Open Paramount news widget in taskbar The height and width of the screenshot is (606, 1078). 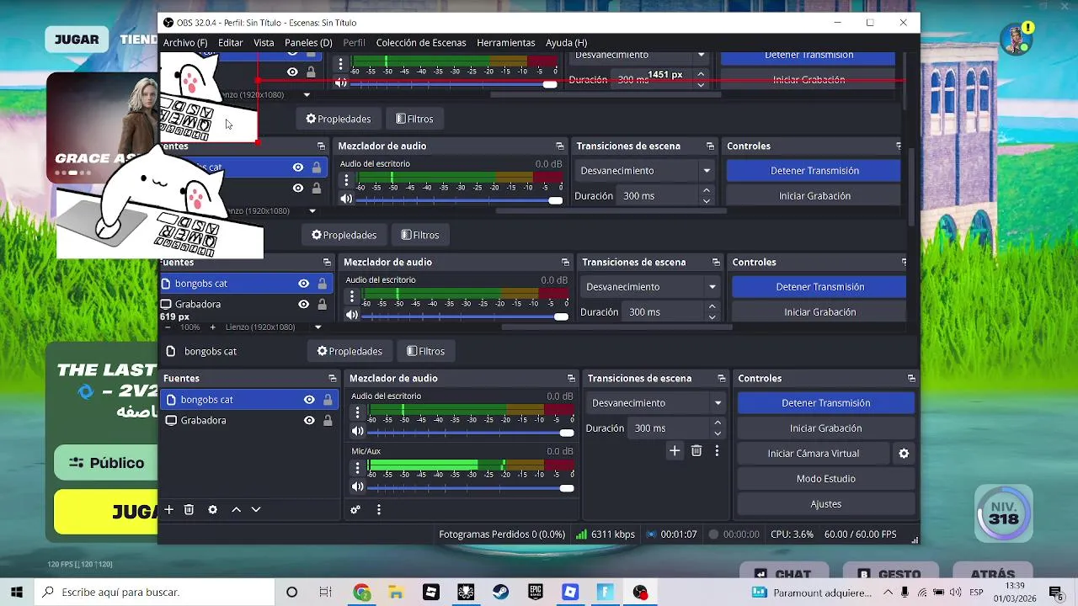coord(812,593)
